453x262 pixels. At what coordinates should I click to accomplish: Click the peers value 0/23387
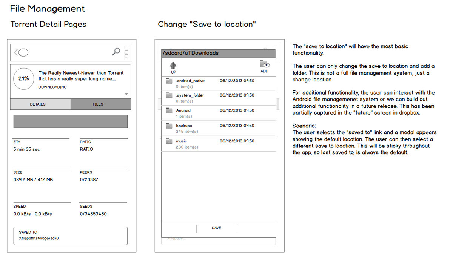point(89,179)
